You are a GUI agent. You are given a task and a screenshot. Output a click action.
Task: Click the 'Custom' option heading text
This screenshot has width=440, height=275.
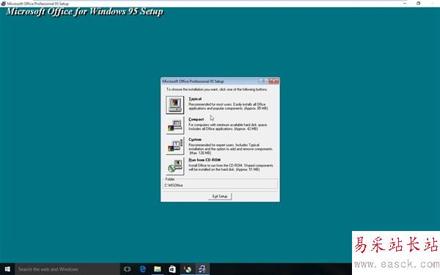coord(195,139)
